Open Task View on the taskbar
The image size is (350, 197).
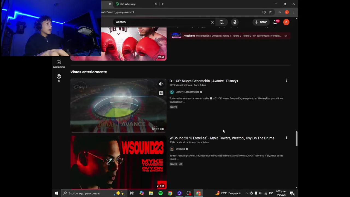(132, 193)
